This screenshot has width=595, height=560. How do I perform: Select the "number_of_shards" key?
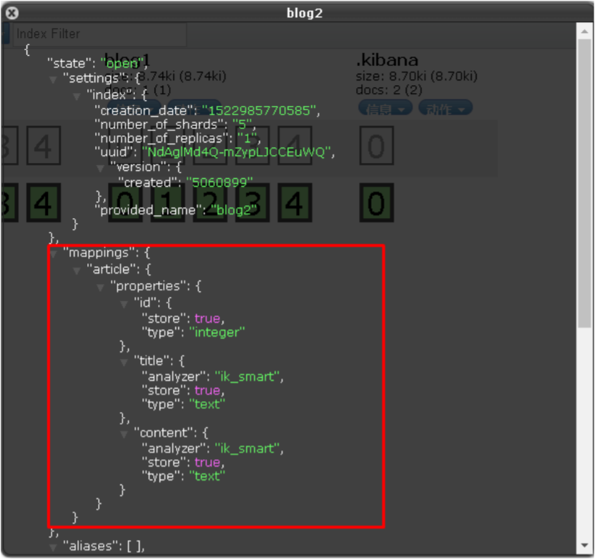162,124
